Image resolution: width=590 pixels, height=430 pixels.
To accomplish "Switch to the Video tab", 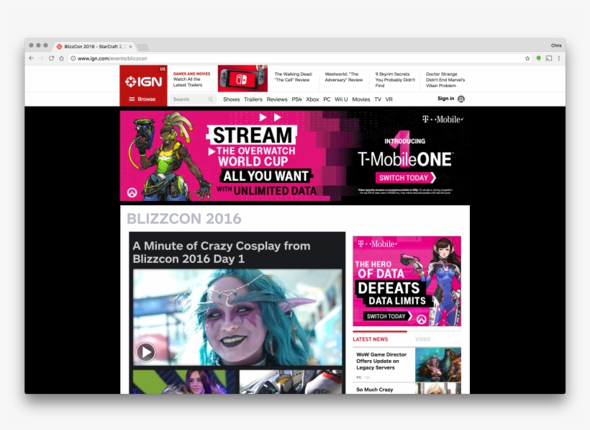I will 422,339.
